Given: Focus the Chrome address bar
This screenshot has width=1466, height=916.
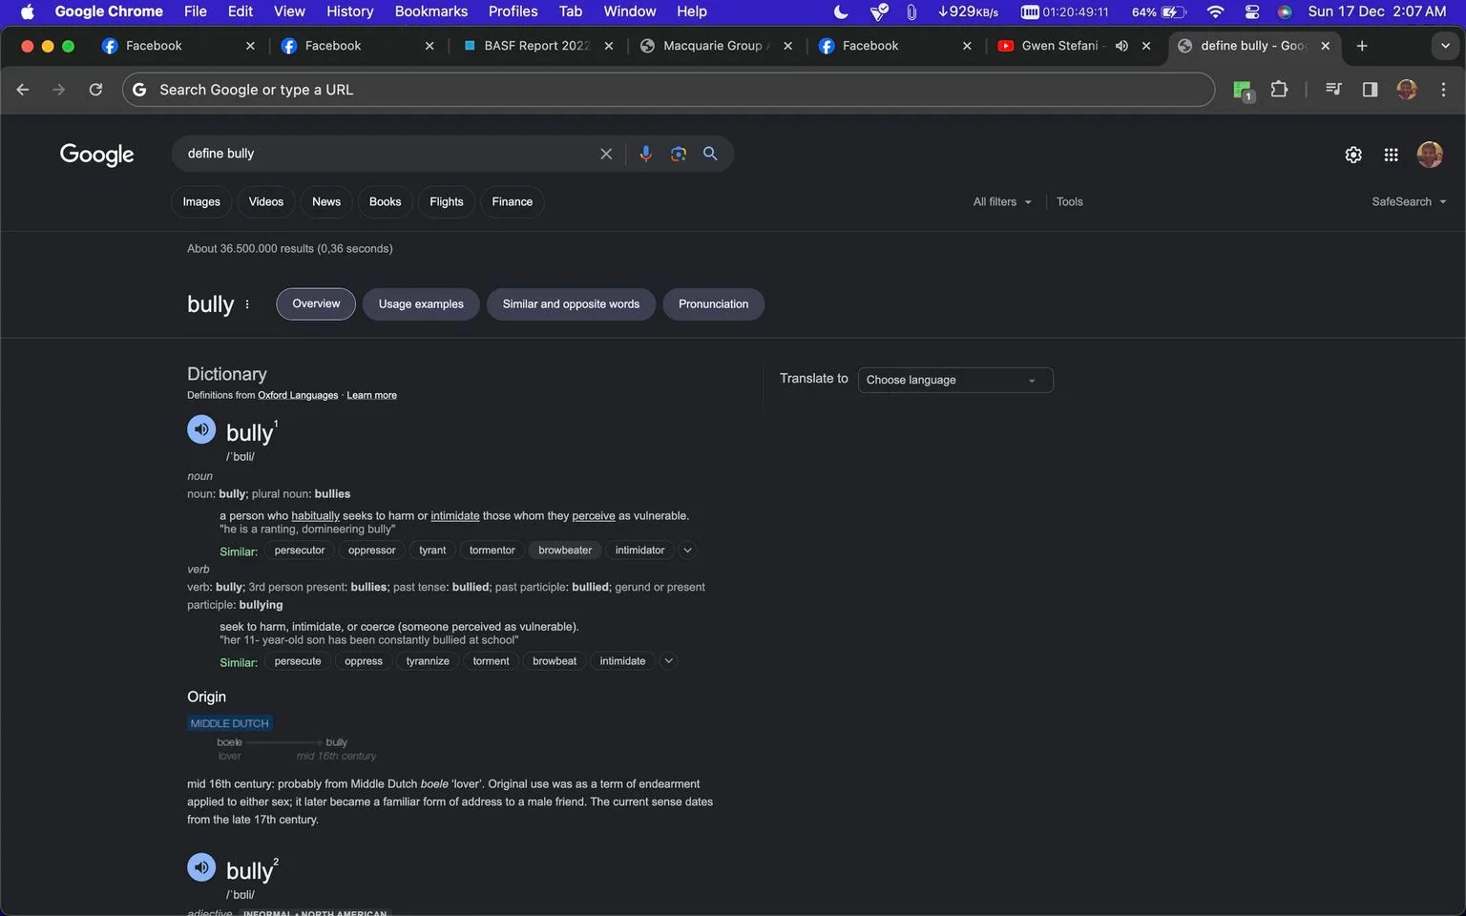Looking at the screenshot, I should [668, 90].
